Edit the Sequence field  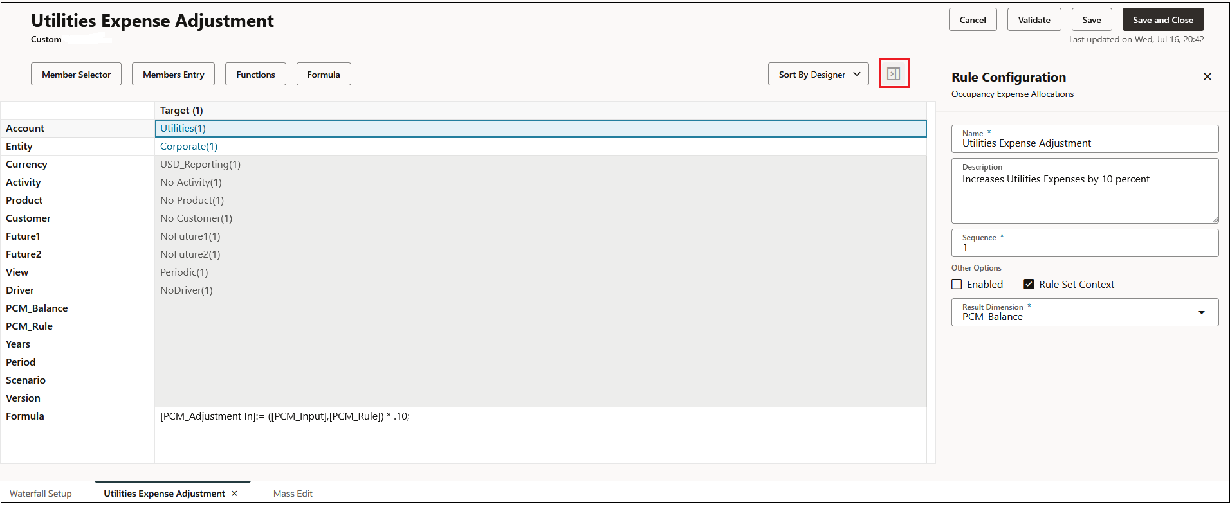[1085, 243]
